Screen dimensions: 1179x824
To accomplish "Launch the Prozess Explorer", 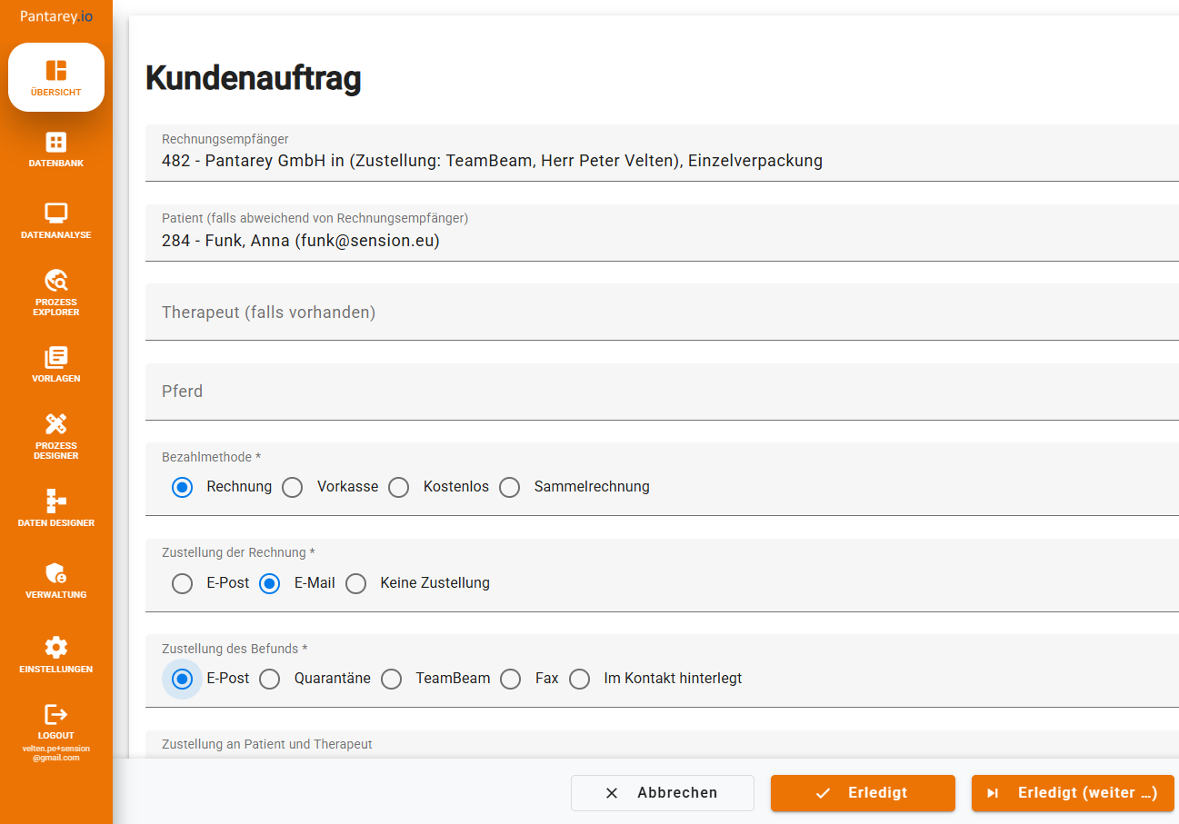I will pyautogui.click(x=55, y=293).
